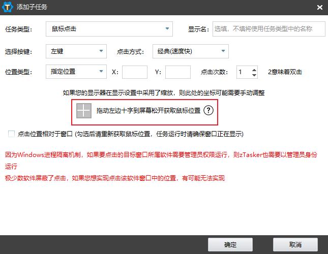This screenshot has width=328, height=254.
Task: Open the 任务类型 dropdown showing 鼠标点击
Action: 109,29
